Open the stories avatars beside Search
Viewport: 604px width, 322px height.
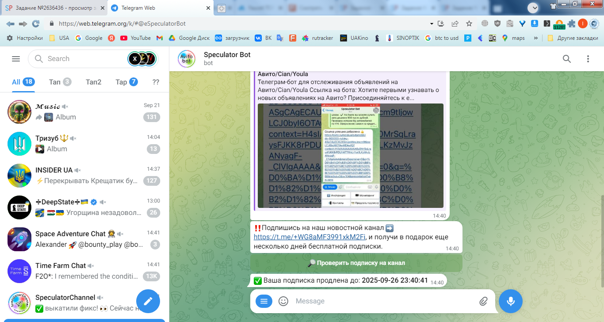tap(142, 59)
